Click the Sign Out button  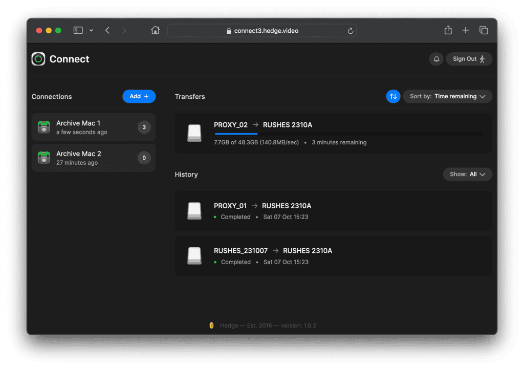coord(469,59)
